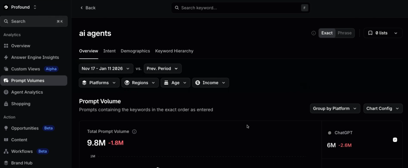This screenshot has height=168, width=408.
Task: Click the F shortcut key badge
Action: [305, 8]
